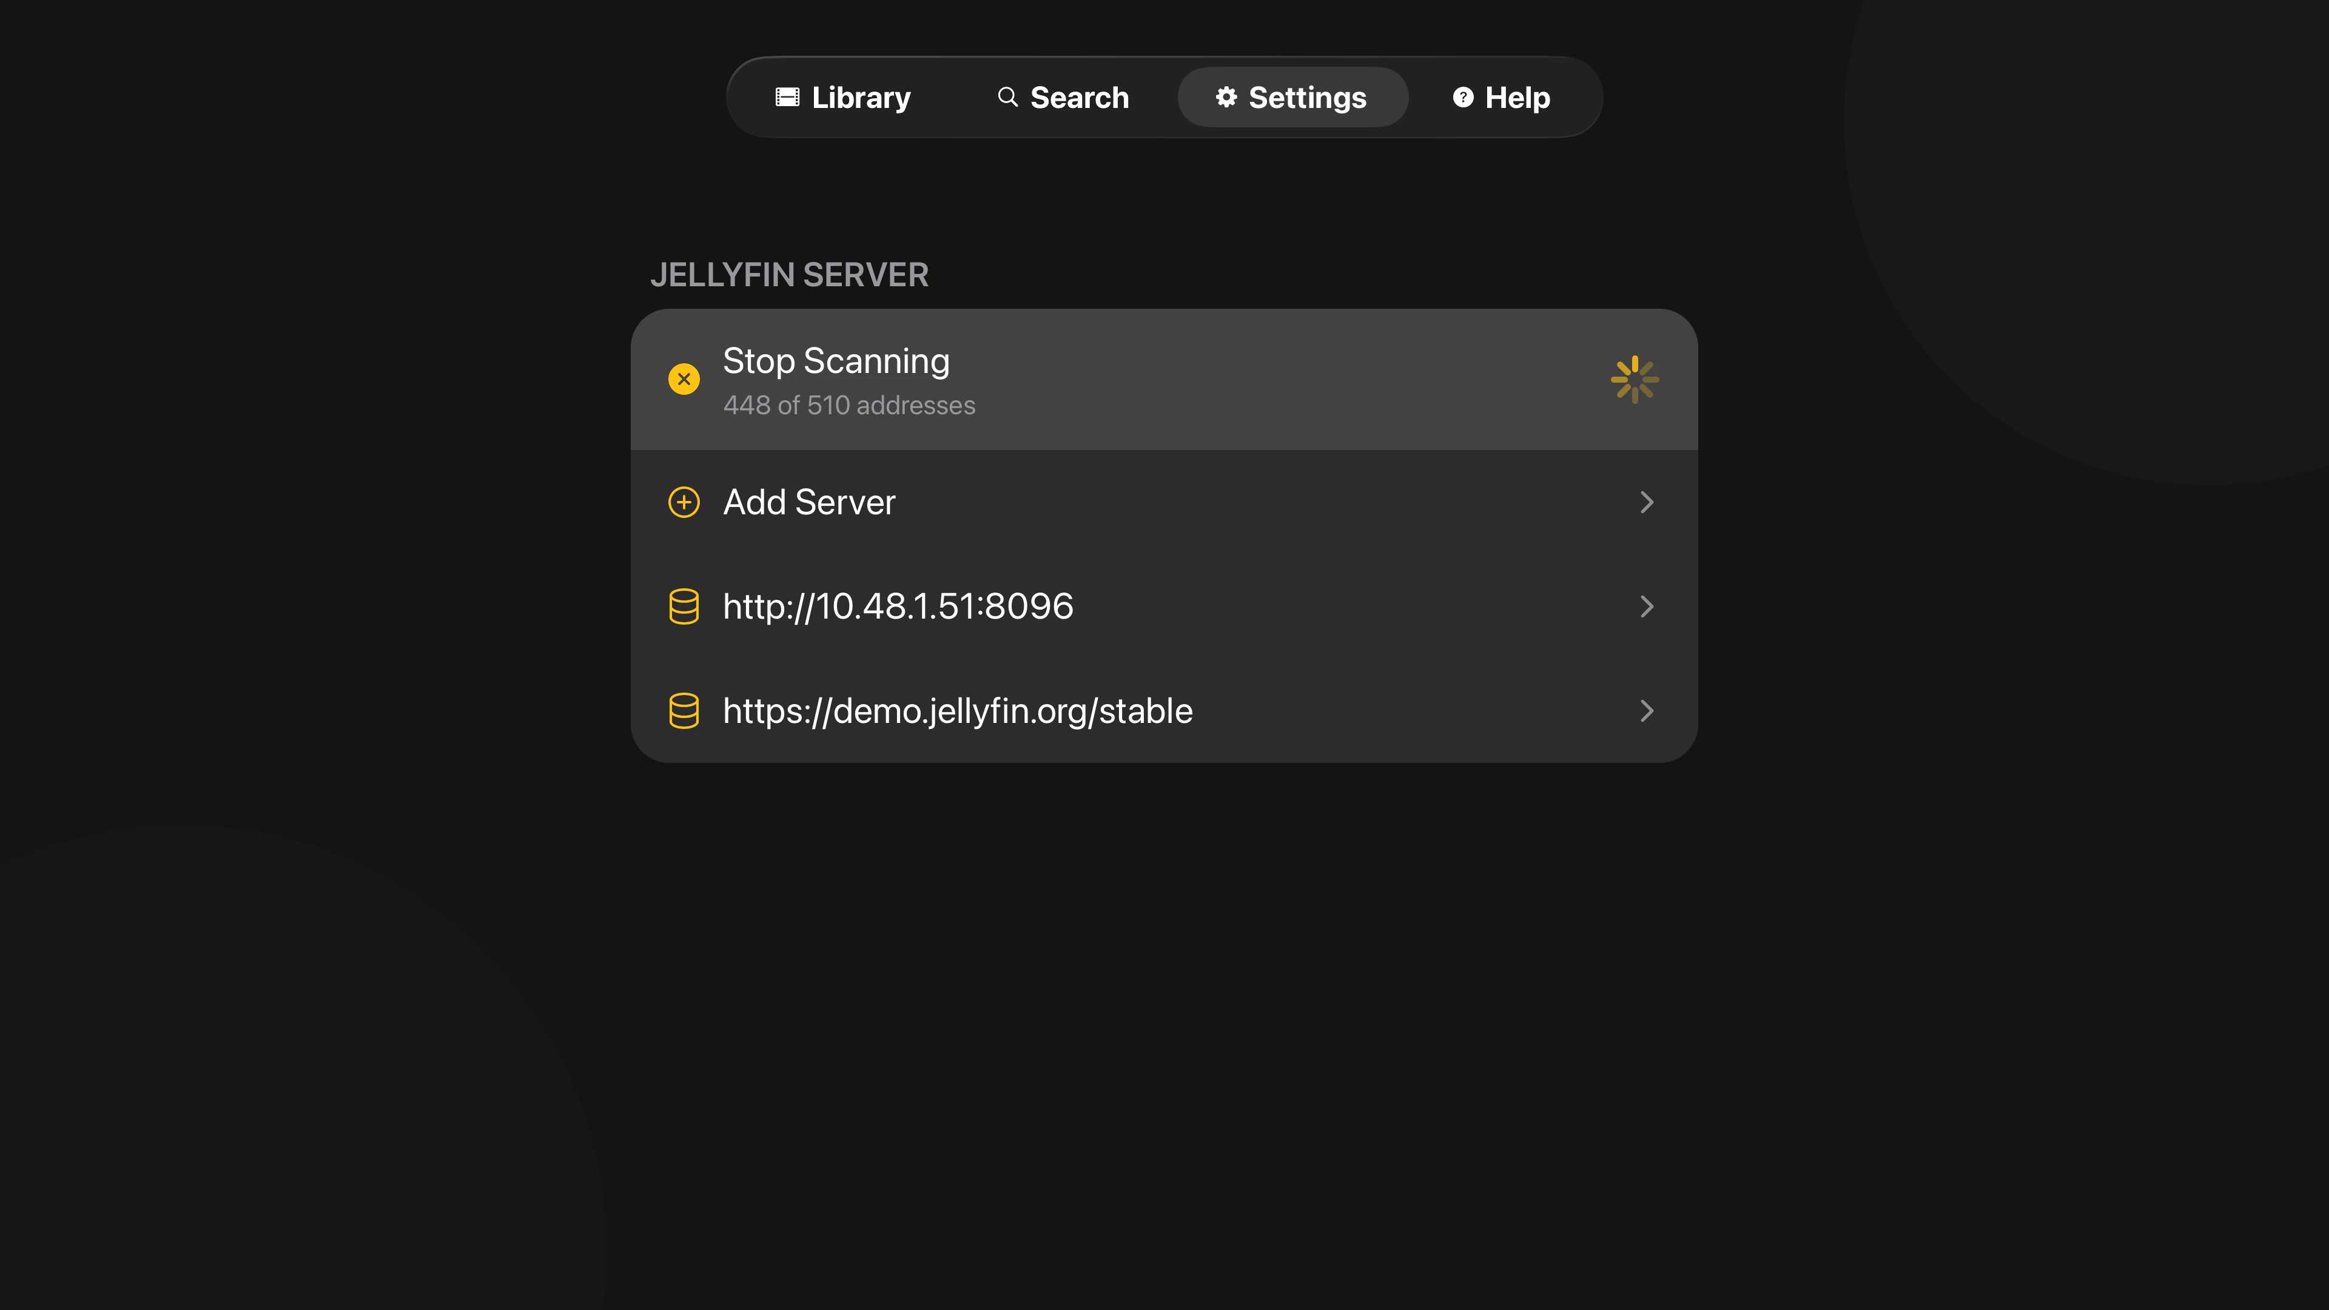Click database icon for 10.48.1.51 server
This screenshot has width=2329, height=1310.
(x=684, y=606)
